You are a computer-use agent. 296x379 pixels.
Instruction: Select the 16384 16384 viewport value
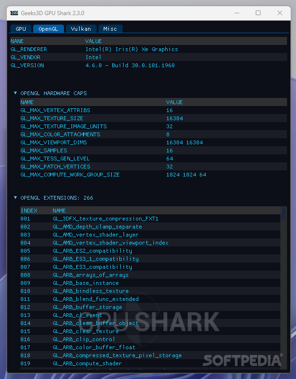point(184,142)
